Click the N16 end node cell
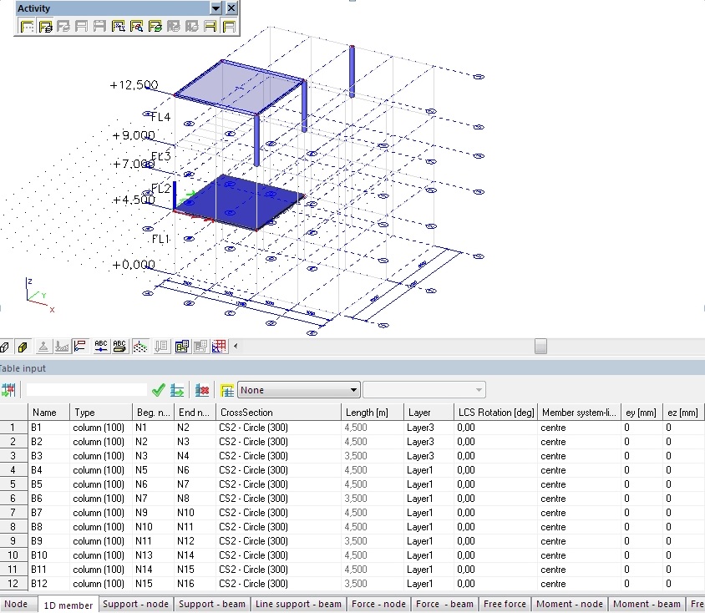 click(195, 583)
